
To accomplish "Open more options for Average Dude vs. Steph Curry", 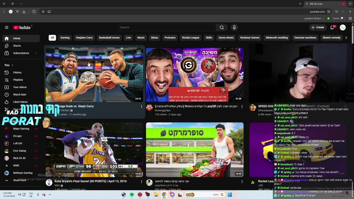I will [x=142, y=106].
